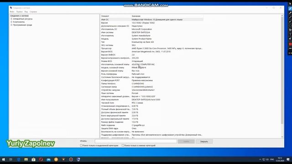Select the cursor tool in Bandicam drawing bar
The width and height of the screenshot is (292, 164).
[290, 4]
